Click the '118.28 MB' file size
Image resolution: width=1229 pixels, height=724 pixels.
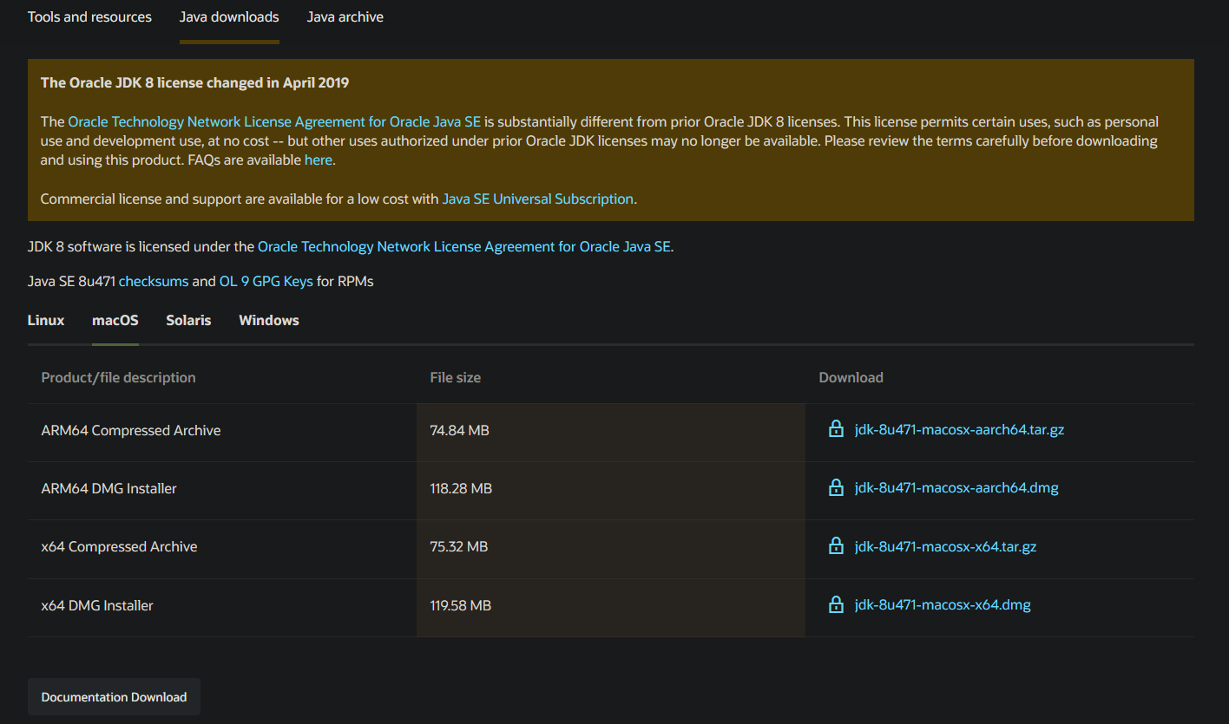tap(461, 489)
